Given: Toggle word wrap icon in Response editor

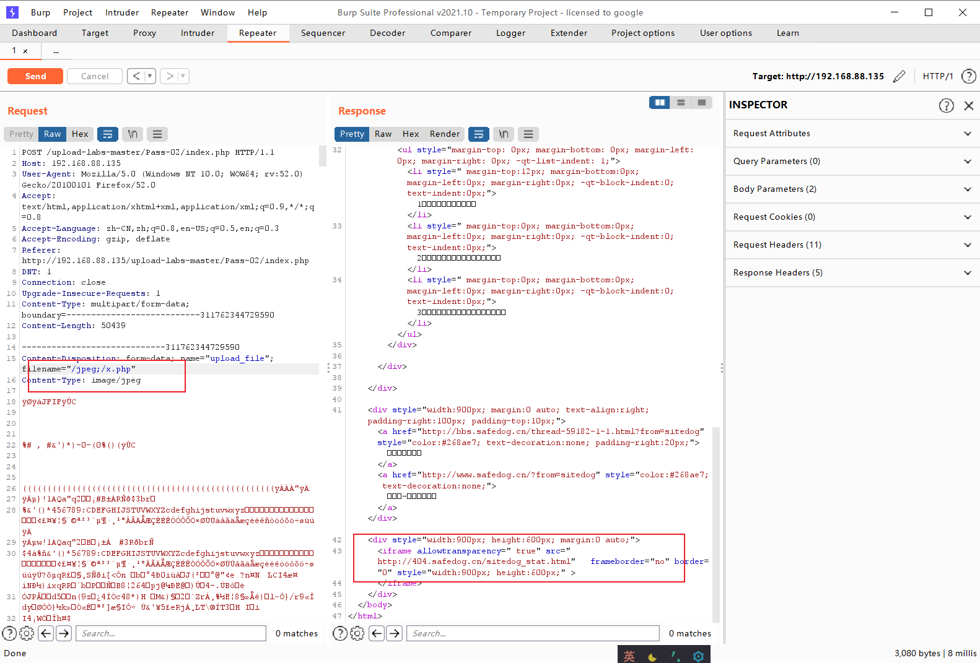Looking at the screenshot, I should [479, 134].
